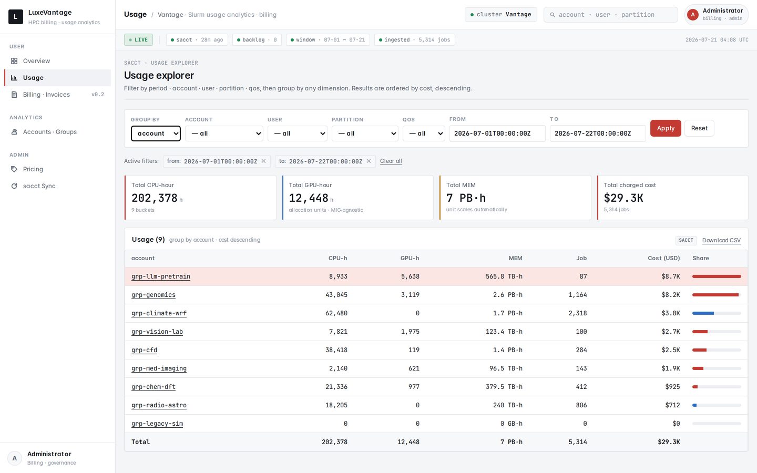Viewport: 757px width, 473px height.
Task: Click the GPU-h column header
Action: point(410,259)
